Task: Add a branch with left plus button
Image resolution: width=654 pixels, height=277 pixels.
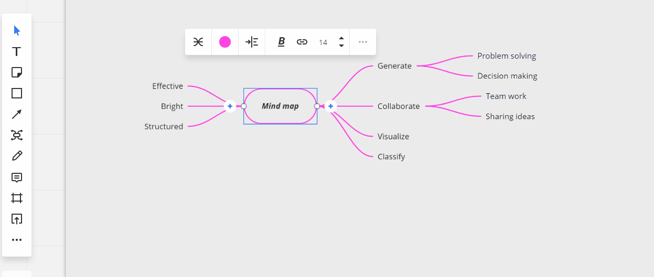Action: 230,106
